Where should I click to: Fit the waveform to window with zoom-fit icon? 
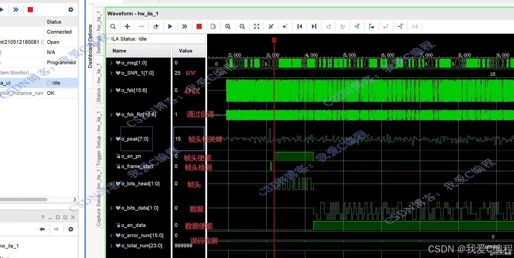pyautogui.click(x=257, y=26)
